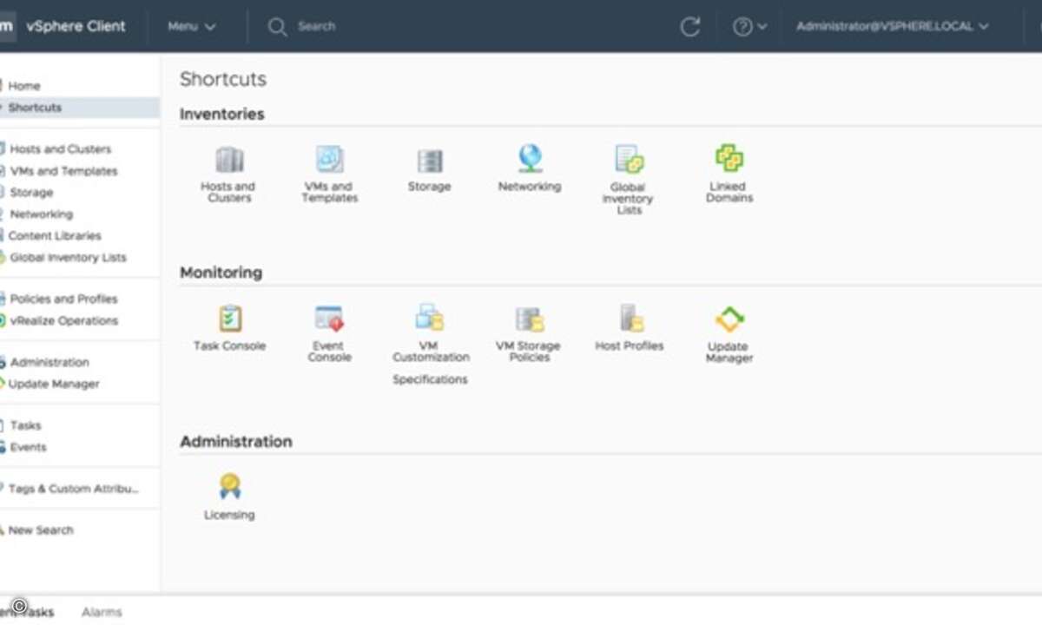
Task: Open the Help question-mark dropdown
Action: pyautogui.click(x=750, y=27)
